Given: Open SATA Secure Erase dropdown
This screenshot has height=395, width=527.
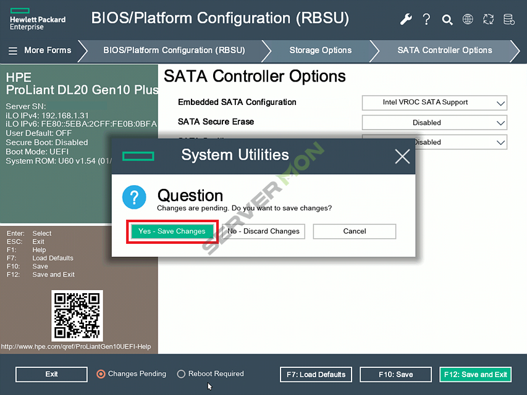Looking at the screenshot, I should point(434,123).
